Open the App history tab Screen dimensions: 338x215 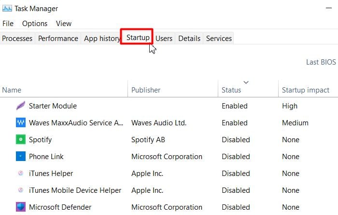tap(102, 39)
